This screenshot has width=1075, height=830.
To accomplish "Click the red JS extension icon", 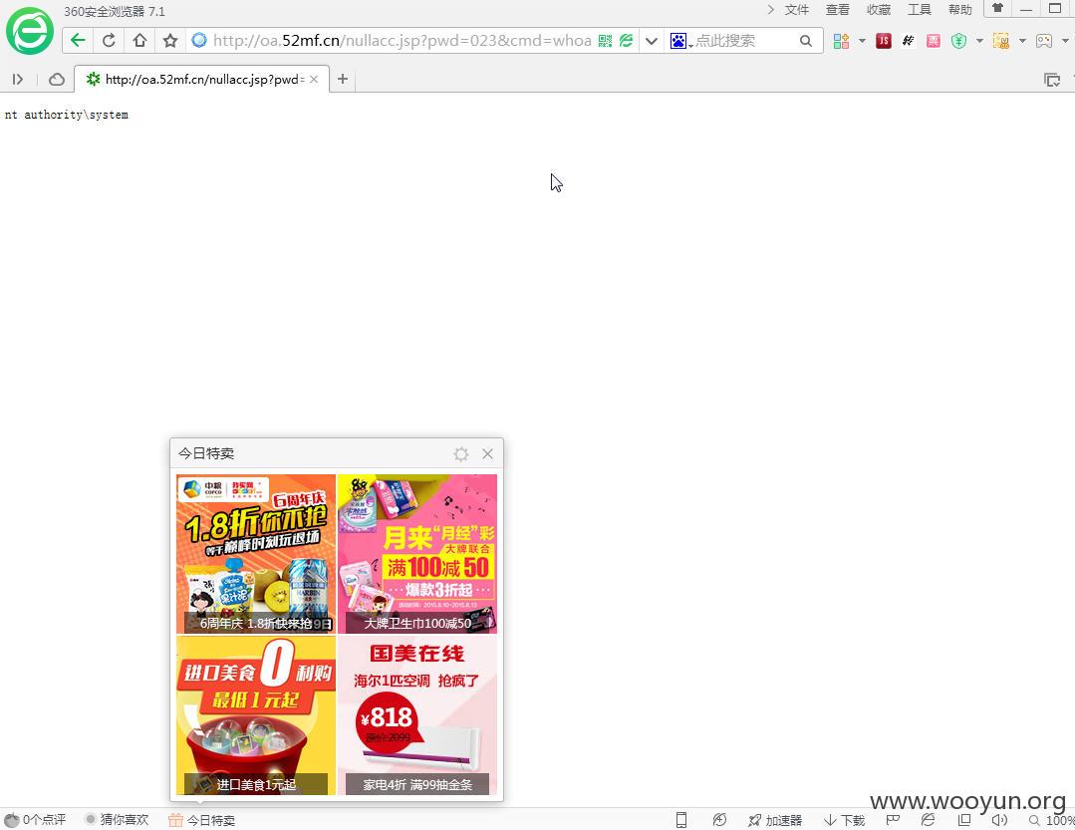I will [884, 41].
